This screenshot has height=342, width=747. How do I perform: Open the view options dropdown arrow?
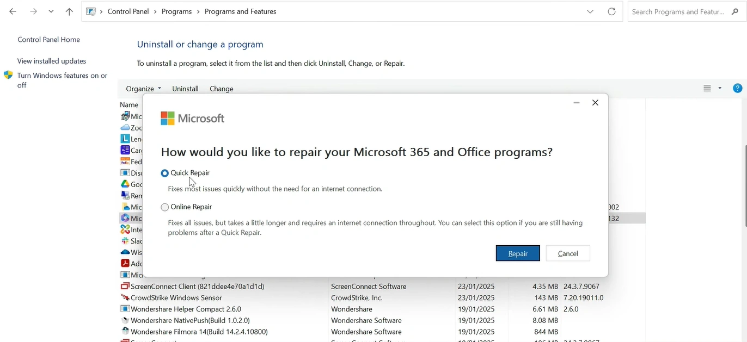pyautogui.click(x=720, y=88)
